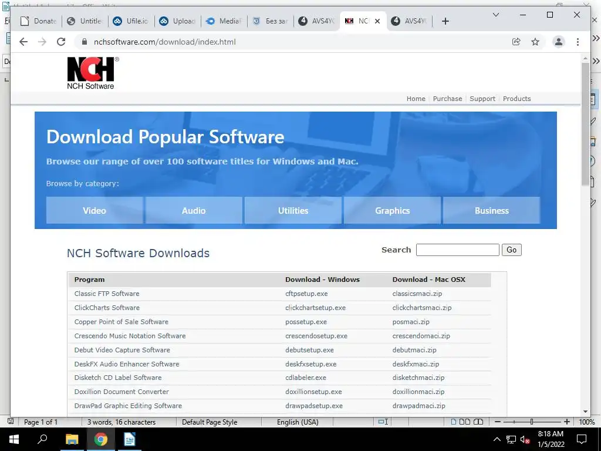Open a new tab with the plus button
This screenshot has height=451, width=601.
point(445,21)
